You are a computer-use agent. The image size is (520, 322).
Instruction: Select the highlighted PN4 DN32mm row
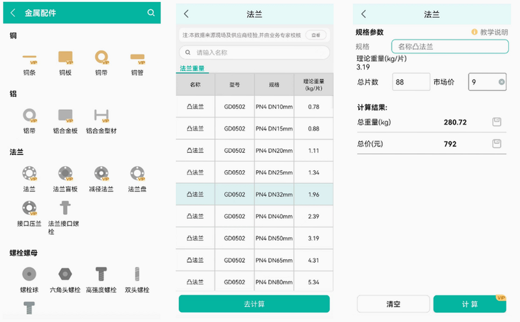tap(254, 194)
